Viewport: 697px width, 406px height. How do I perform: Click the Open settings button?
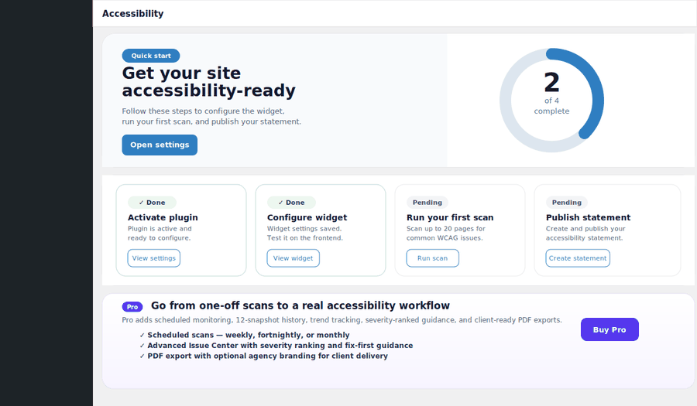tap(160, 145)
